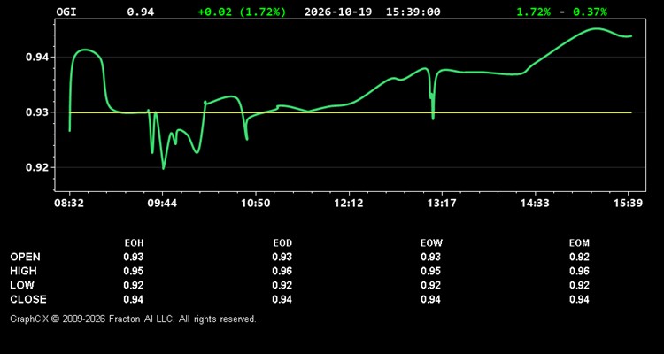Image resolution: width=664 pixels, height=354 pixels.
Task: Click the 0.92 y-axis label
Action: [x=37, y=167]
